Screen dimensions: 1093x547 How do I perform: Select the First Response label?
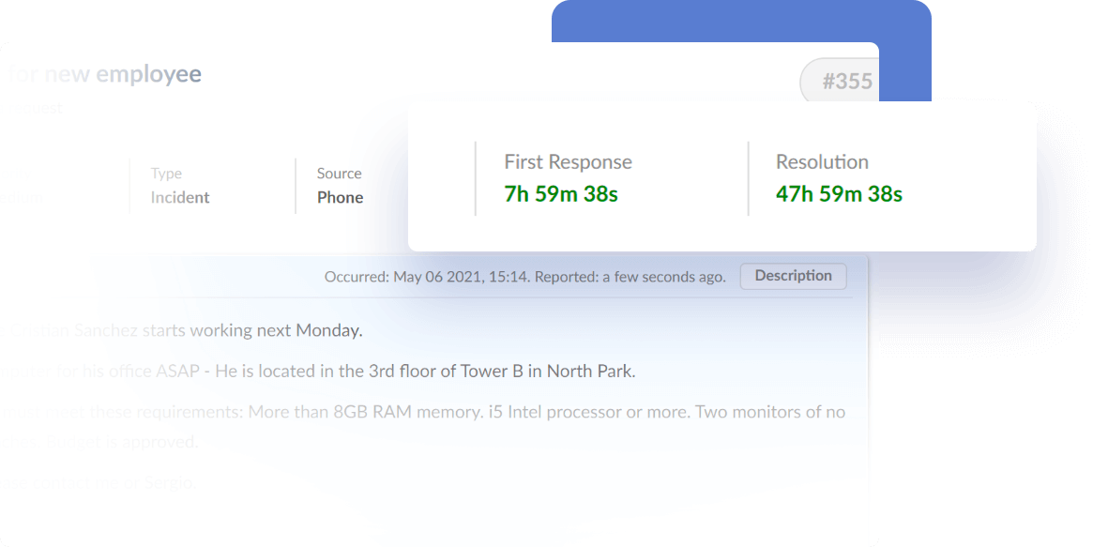pos(568,161)
